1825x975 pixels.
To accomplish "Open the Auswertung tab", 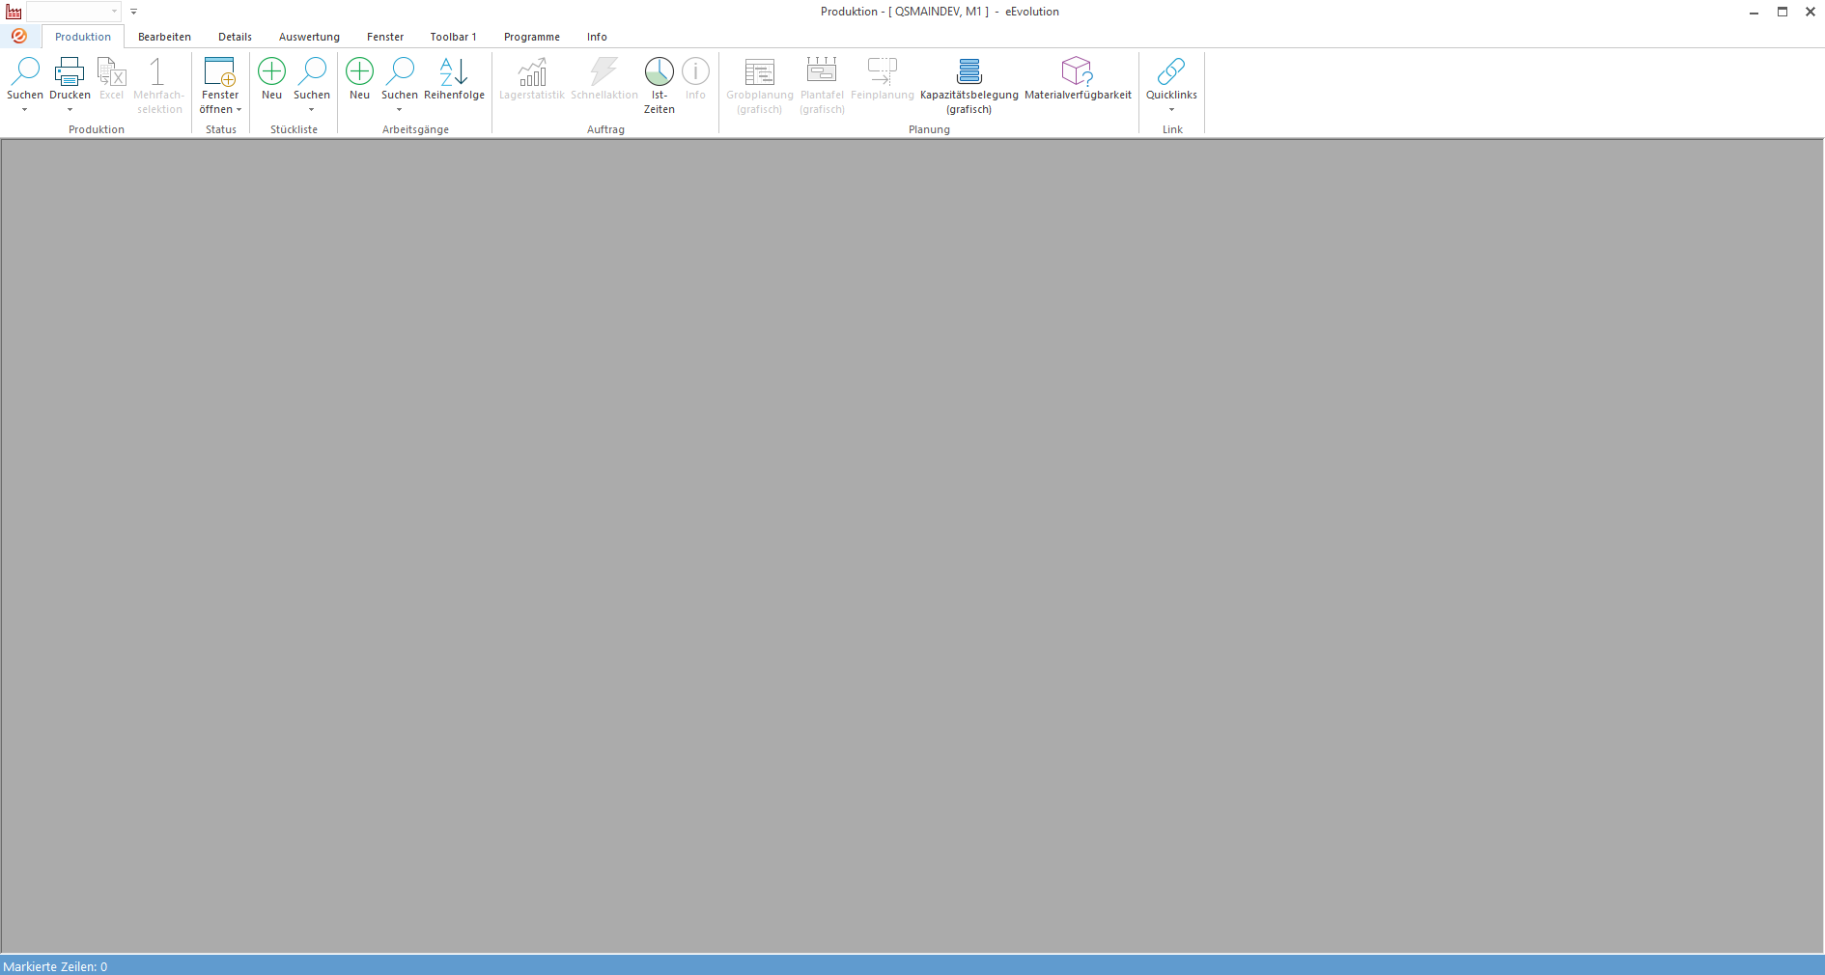I will 309,37.
